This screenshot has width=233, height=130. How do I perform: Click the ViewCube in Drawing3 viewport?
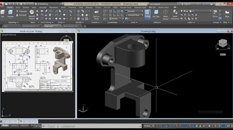tap(223, 43)
